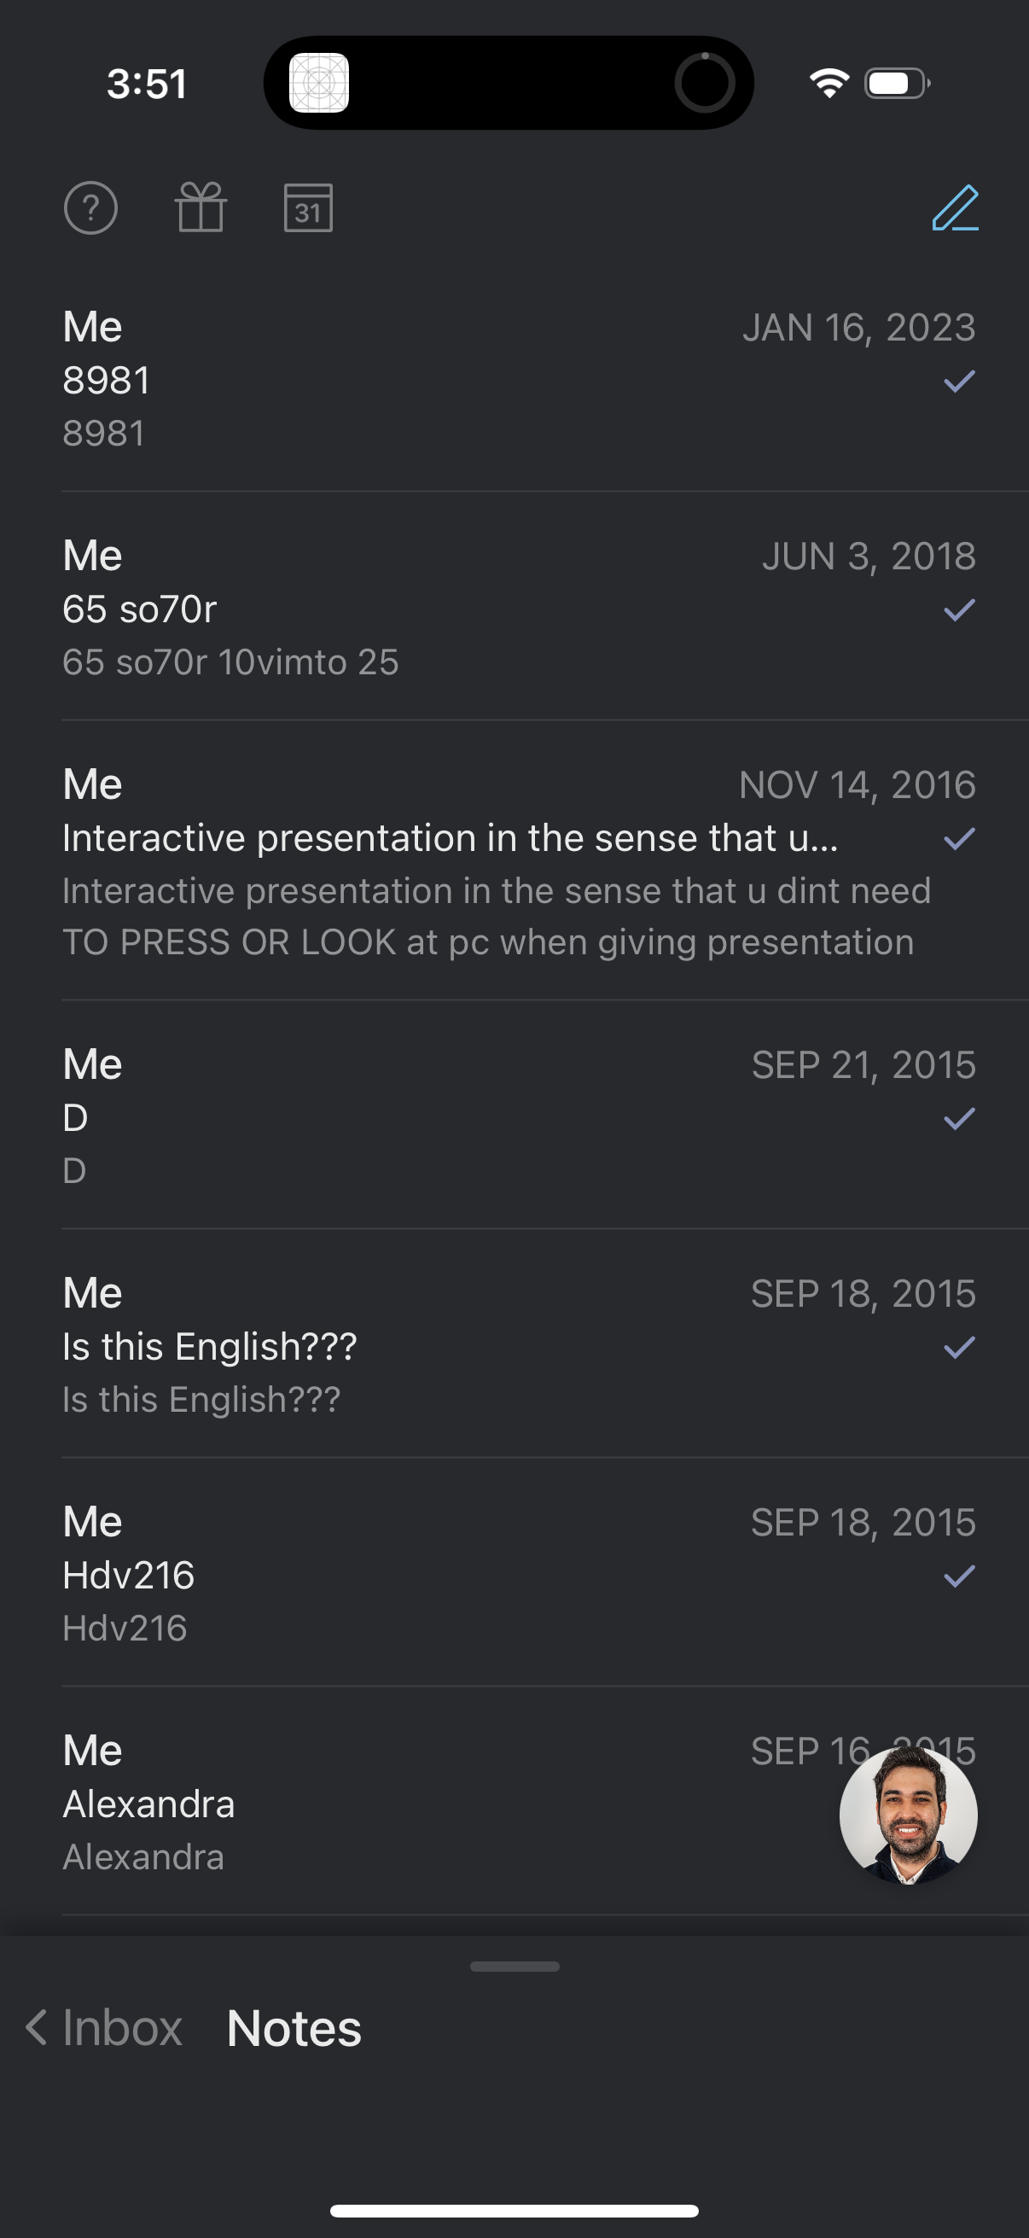Go back using the Inbox chevron

pos(37,2028)
